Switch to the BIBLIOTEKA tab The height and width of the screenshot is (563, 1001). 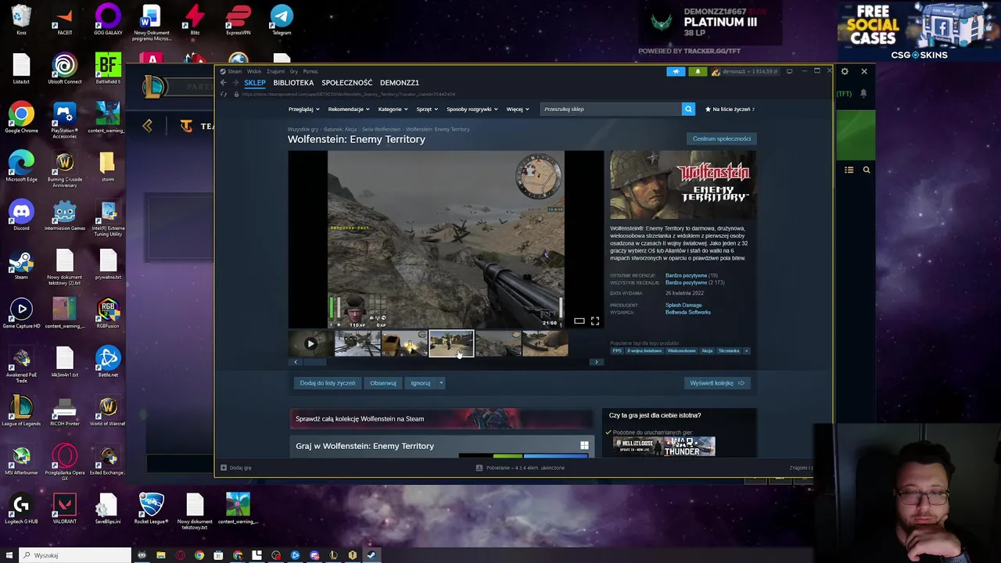click(293, 83)
